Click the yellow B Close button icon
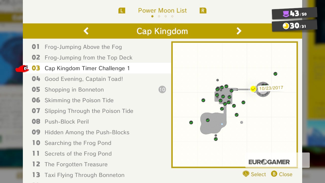 click(x=274, y=174)
